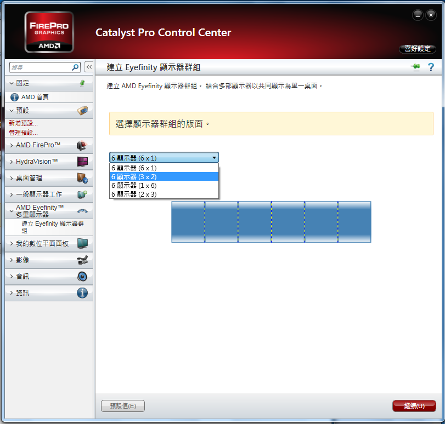Expand the AMD FirePro section
Screen dimensions: 445x424
pyautogui.click(x=12, y=145)
